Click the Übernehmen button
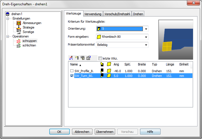Image resolution: width=202 pixels, height=139 pixels. click(x=105, y=132)
